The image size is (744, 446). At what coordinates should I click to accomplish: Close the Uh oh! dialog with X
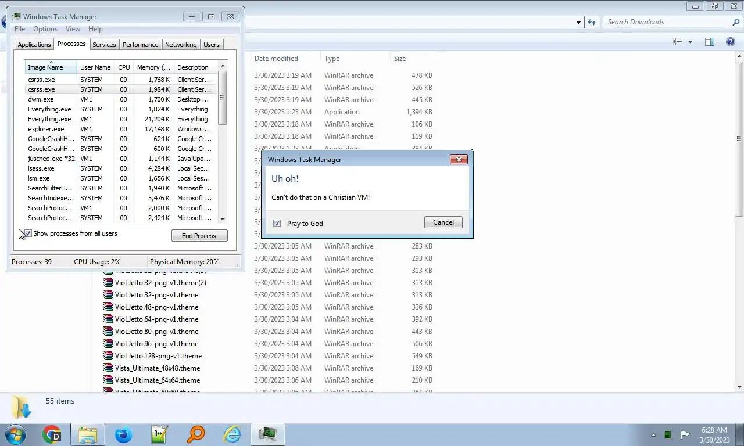coord(459,159)
